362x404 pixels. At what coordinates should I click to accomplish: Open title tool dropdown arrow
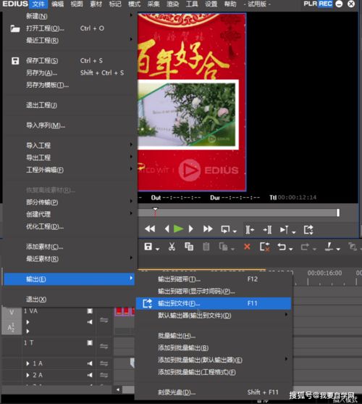(x=338, y=249)
